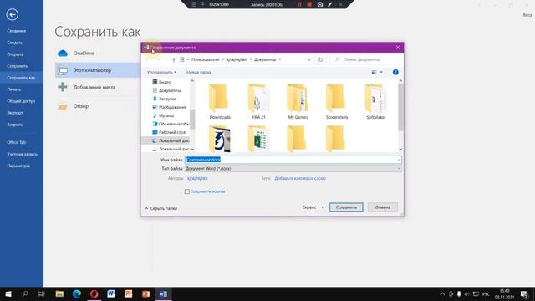This screenshot has height=301, width=535.
Task: Click the search Документы field
Action: (x=366, y=59)
